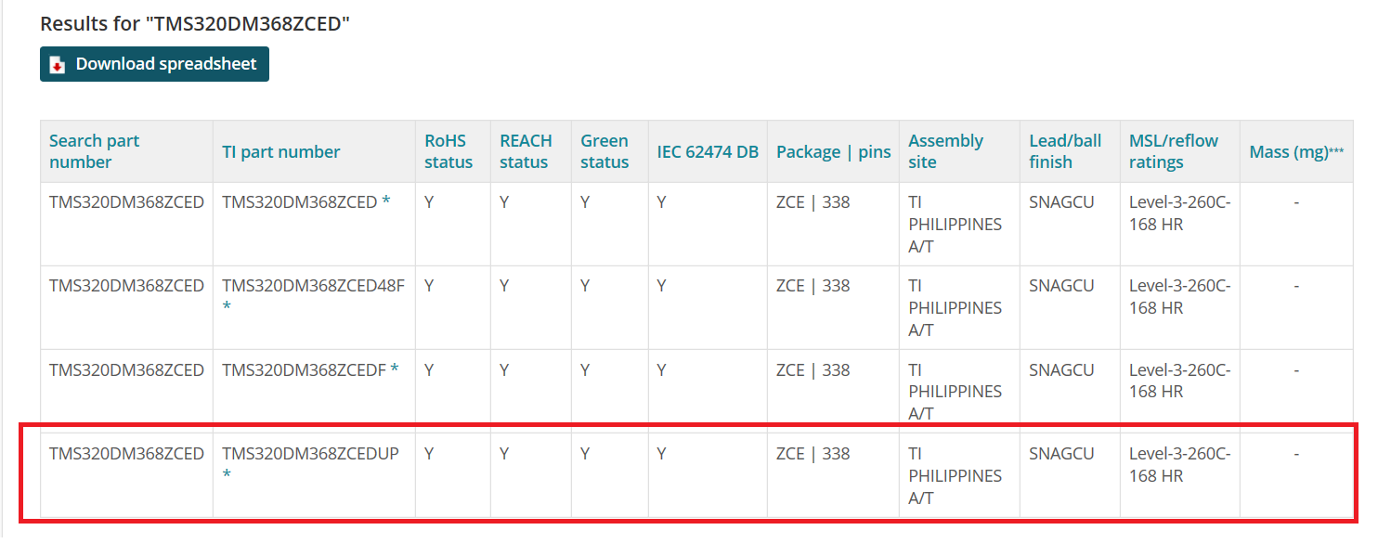Click the REACH status column header
Image resolution: width=1378 pixels, height=543 pixels.
pyautogui.click(x=526, y=151)
